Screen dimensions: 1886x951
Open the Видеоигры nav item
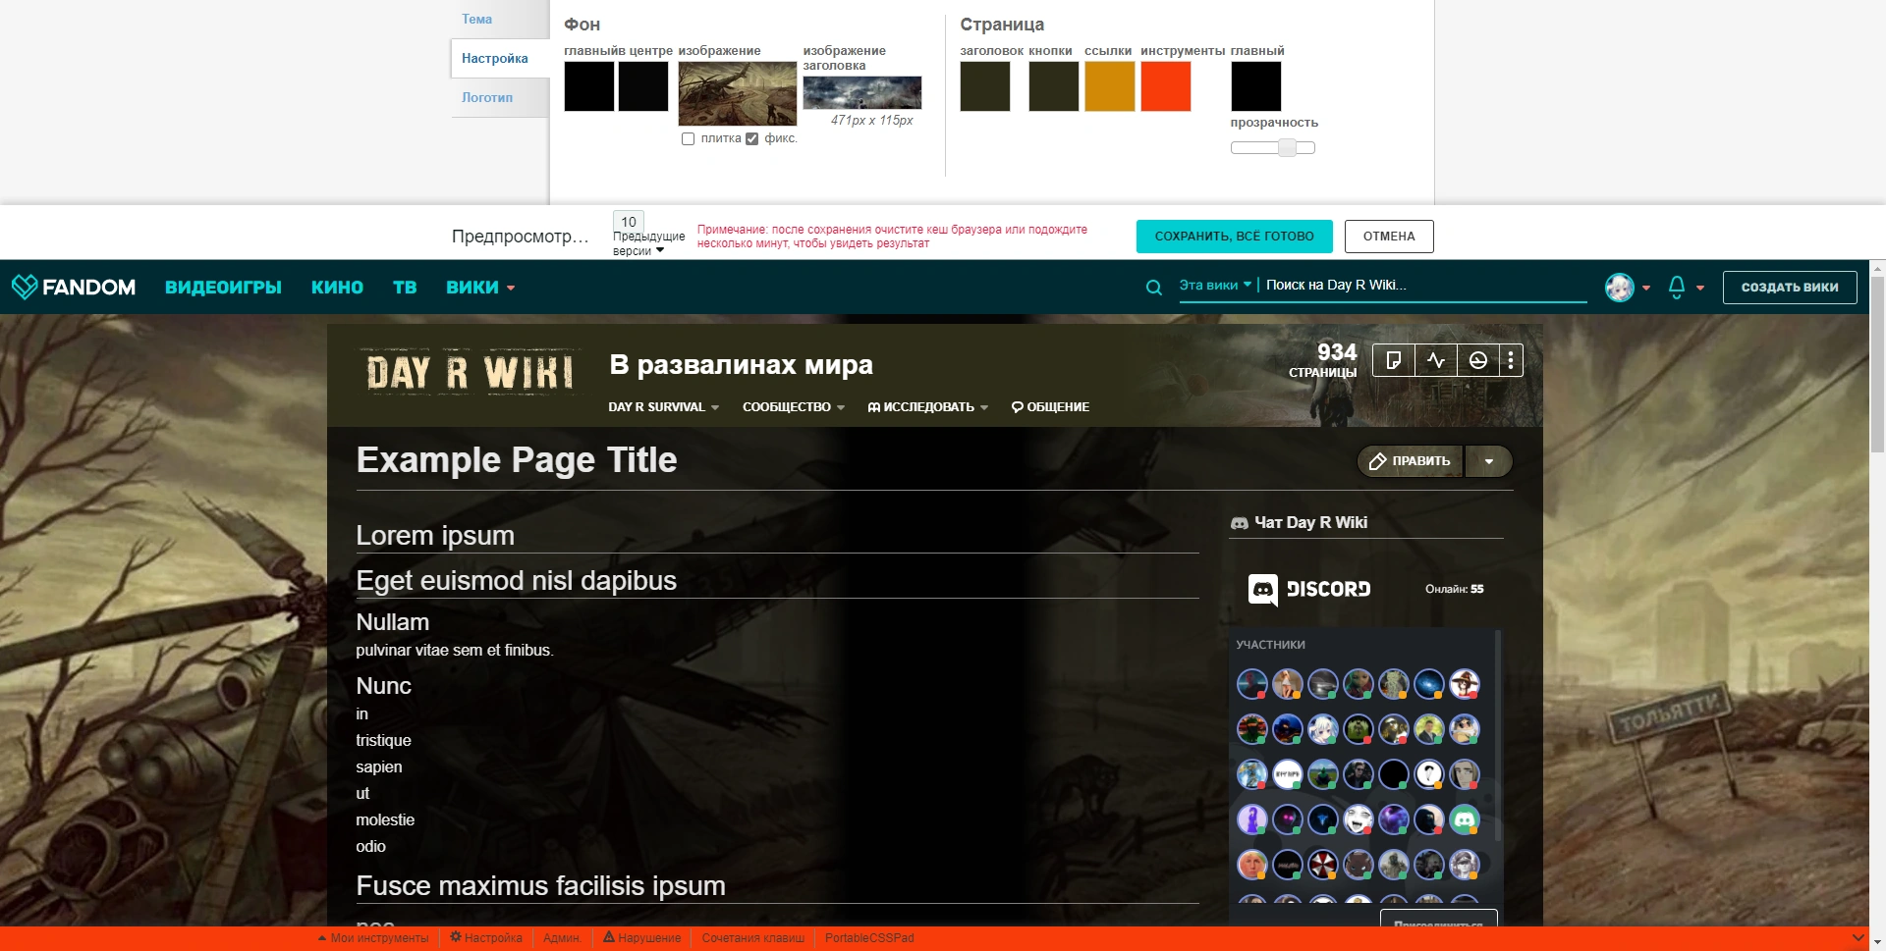coord(223,288)
